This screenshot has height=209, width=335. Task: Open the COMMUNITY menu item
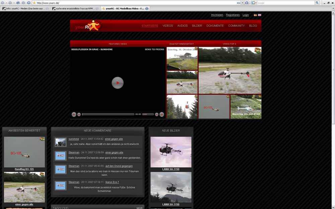click(237, 26)
